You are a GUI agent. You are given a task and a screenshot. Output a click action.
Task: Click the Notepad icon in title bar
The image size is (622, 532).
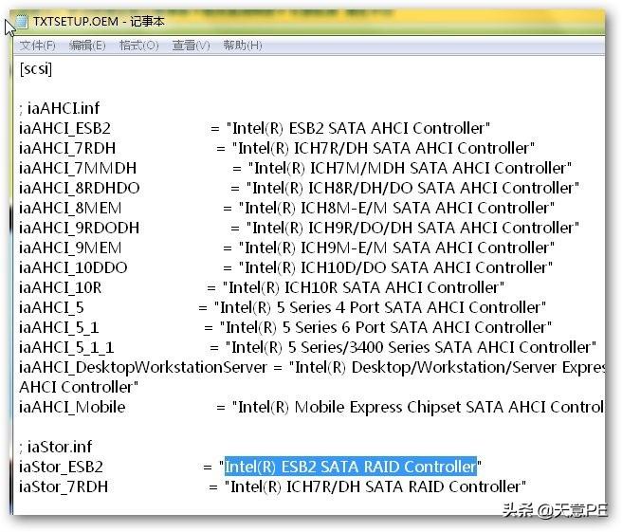pyautogui.click(x=22, y=22)
